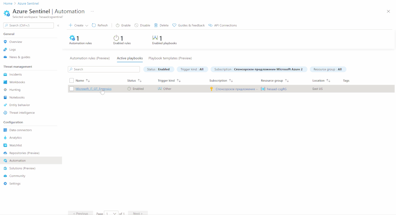Open the Resource group: All filter

point(327,69)
